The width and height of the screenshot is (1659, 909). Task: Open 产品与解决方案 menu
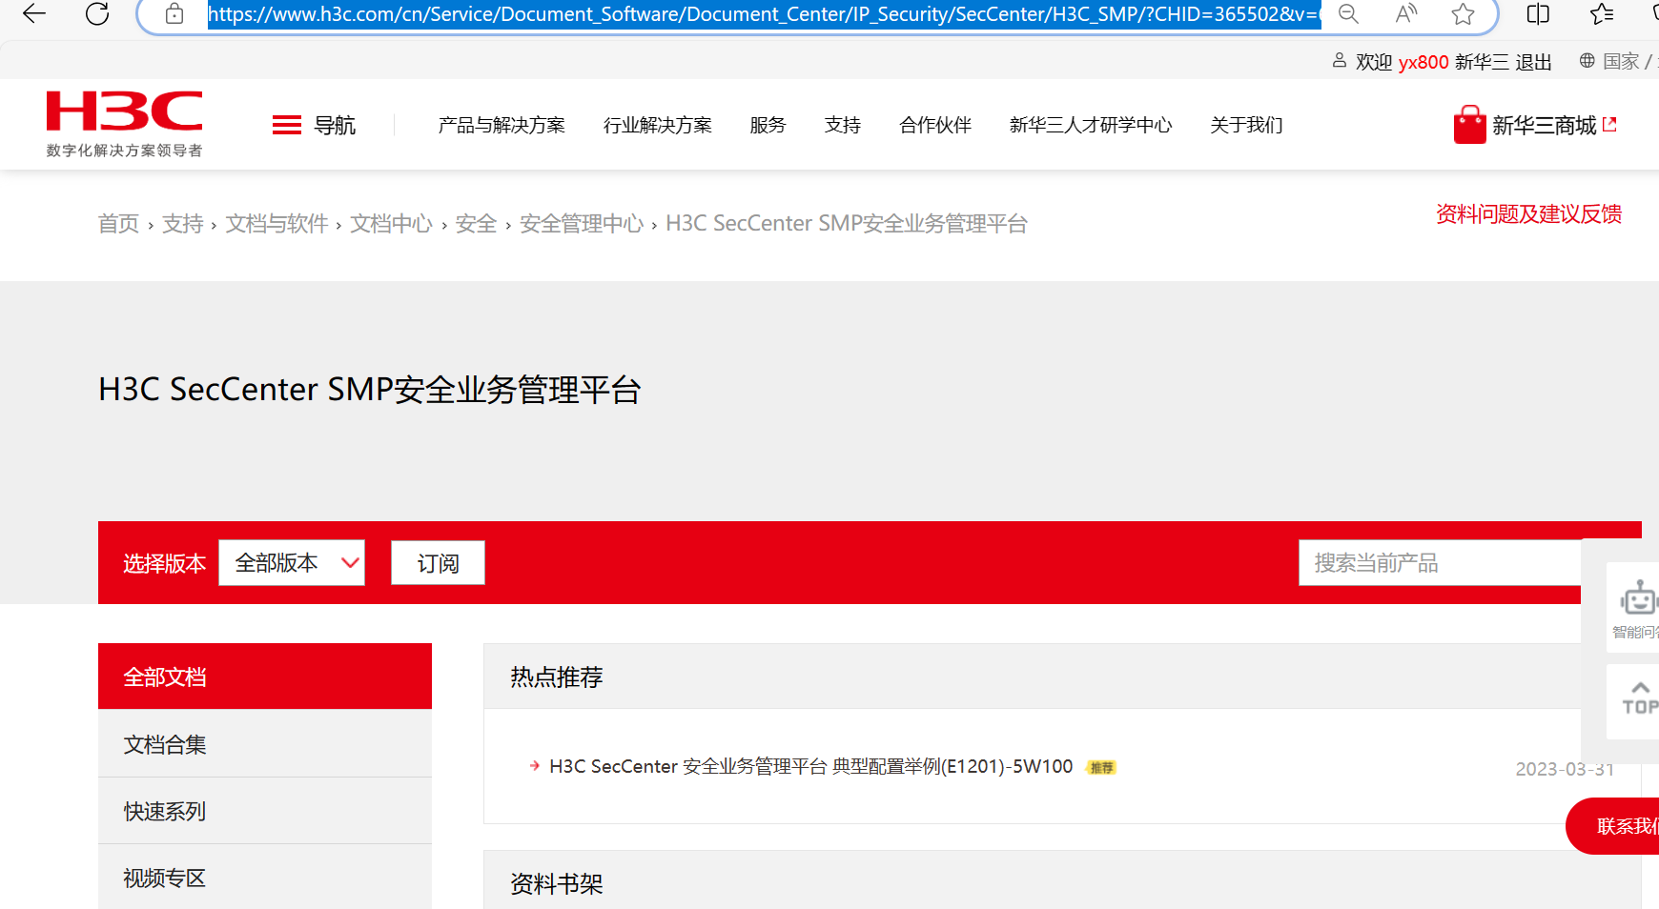tap(502, 125)
